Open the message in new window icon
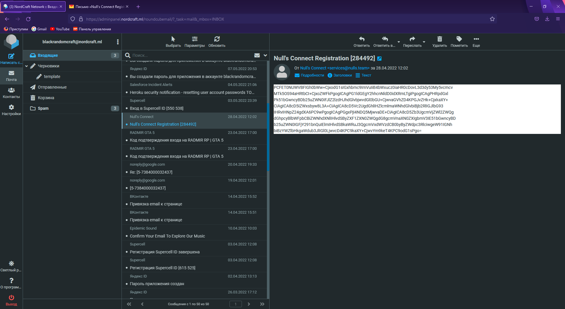 pos(379,58)
